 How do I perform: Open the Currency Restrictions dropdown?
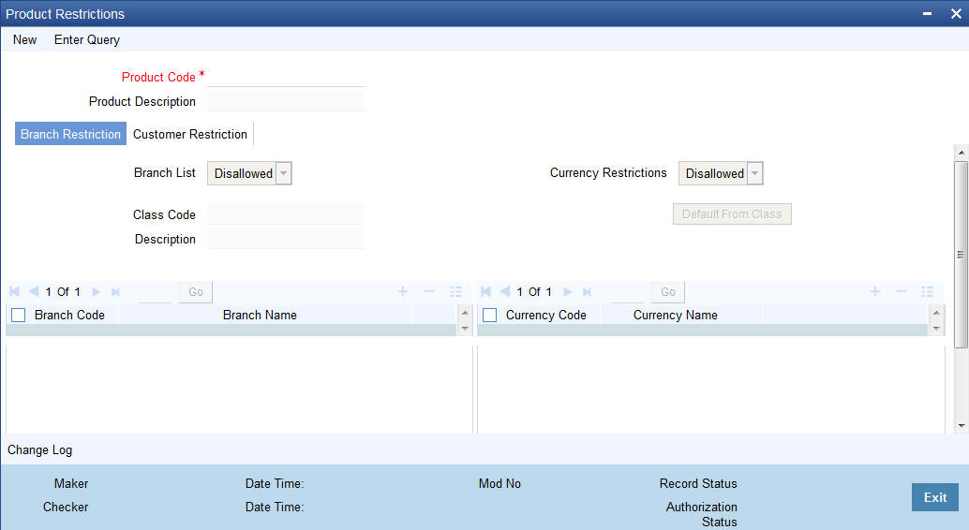tap(721, 173)
